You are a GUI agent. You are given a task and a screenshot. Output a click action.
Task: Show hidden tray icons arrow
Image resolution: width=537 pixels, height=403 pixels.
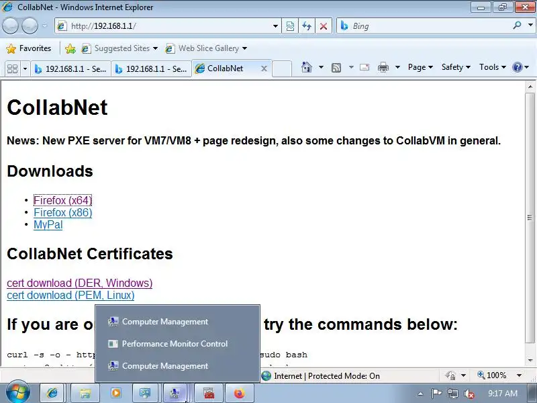pyautogui.click(x=421, y=394)
